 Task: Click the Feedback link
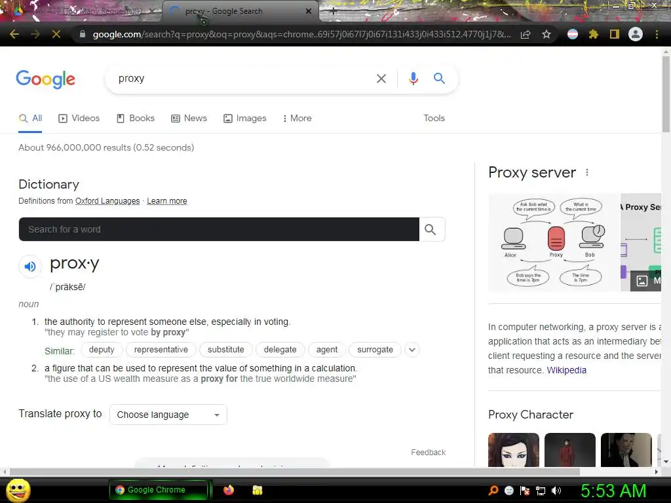(429, 453)
